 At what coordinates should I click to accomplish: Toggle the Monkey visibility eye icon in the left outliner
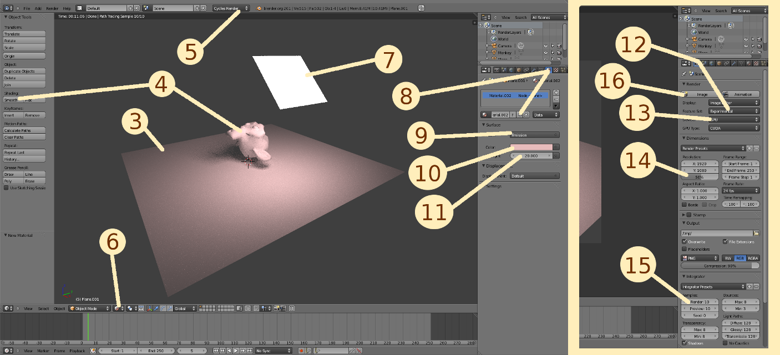coord(545,53)
